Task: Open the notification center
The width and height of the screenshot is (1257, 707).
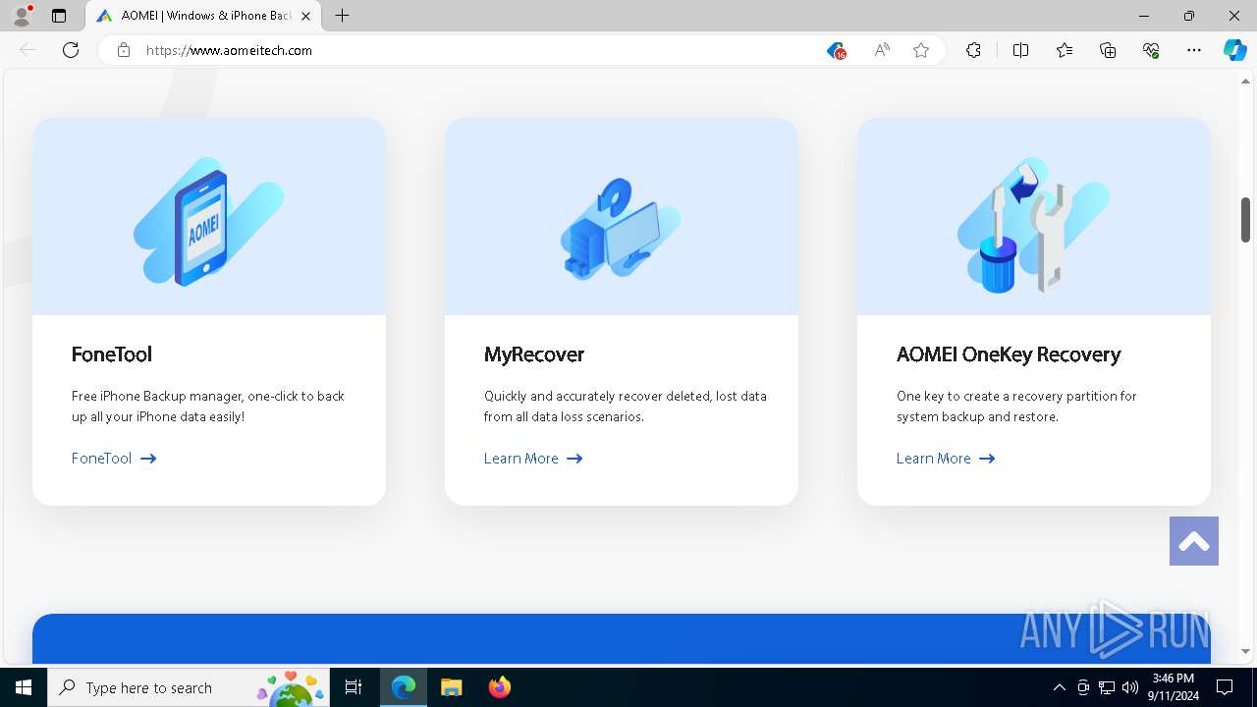Action: point(1225,687)
